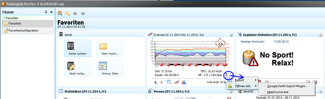This screenshot has width=325, height=99.
Task: Open the Home toolbar icon
Action: (60, 13)
